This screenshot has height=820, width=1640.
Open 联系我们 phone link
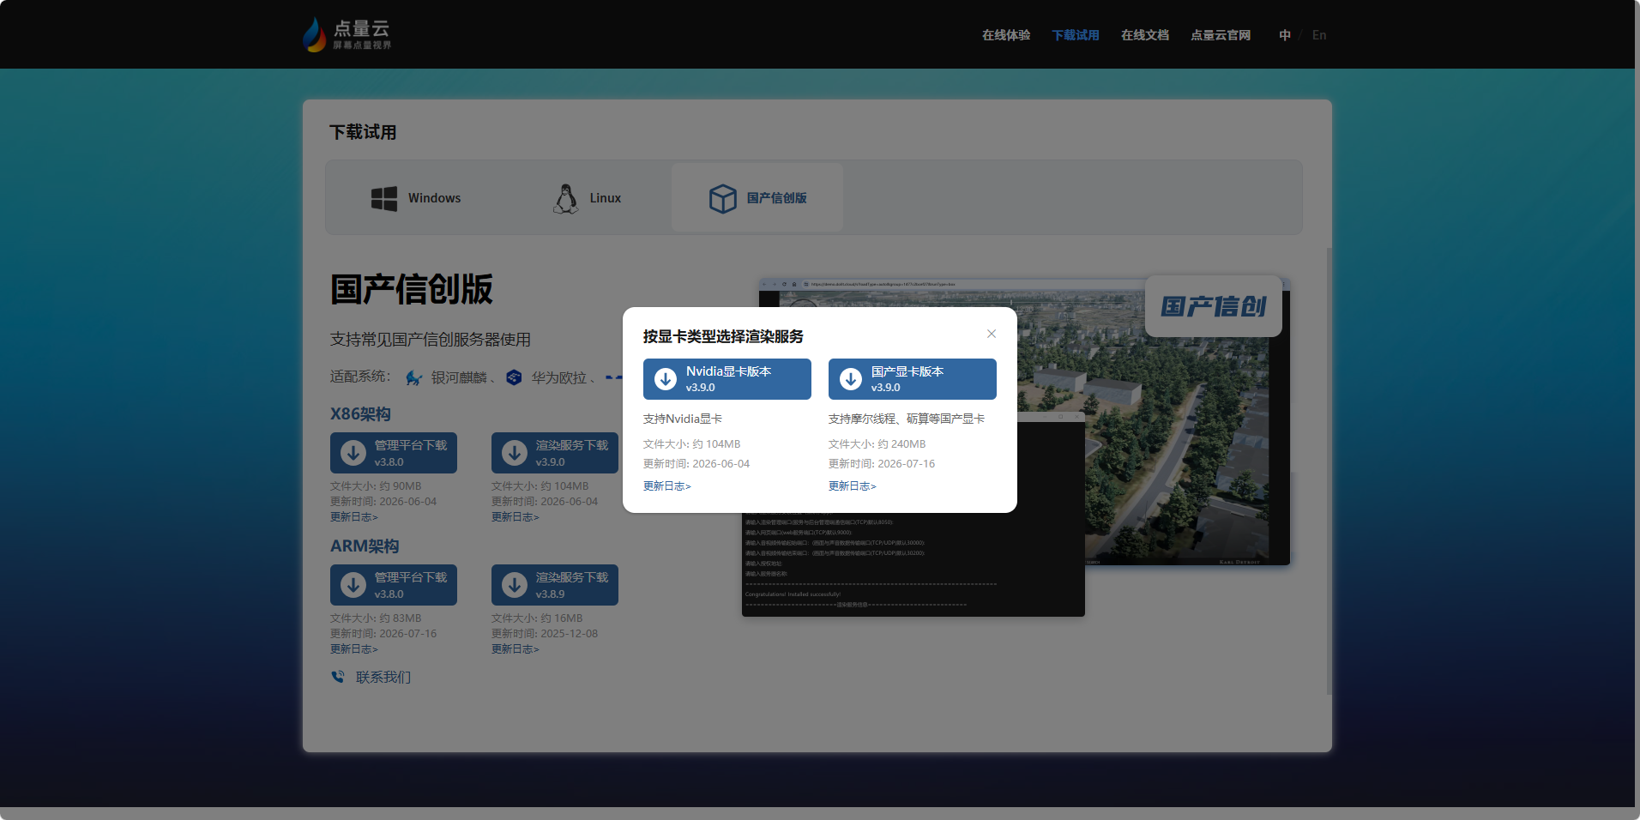371,678
